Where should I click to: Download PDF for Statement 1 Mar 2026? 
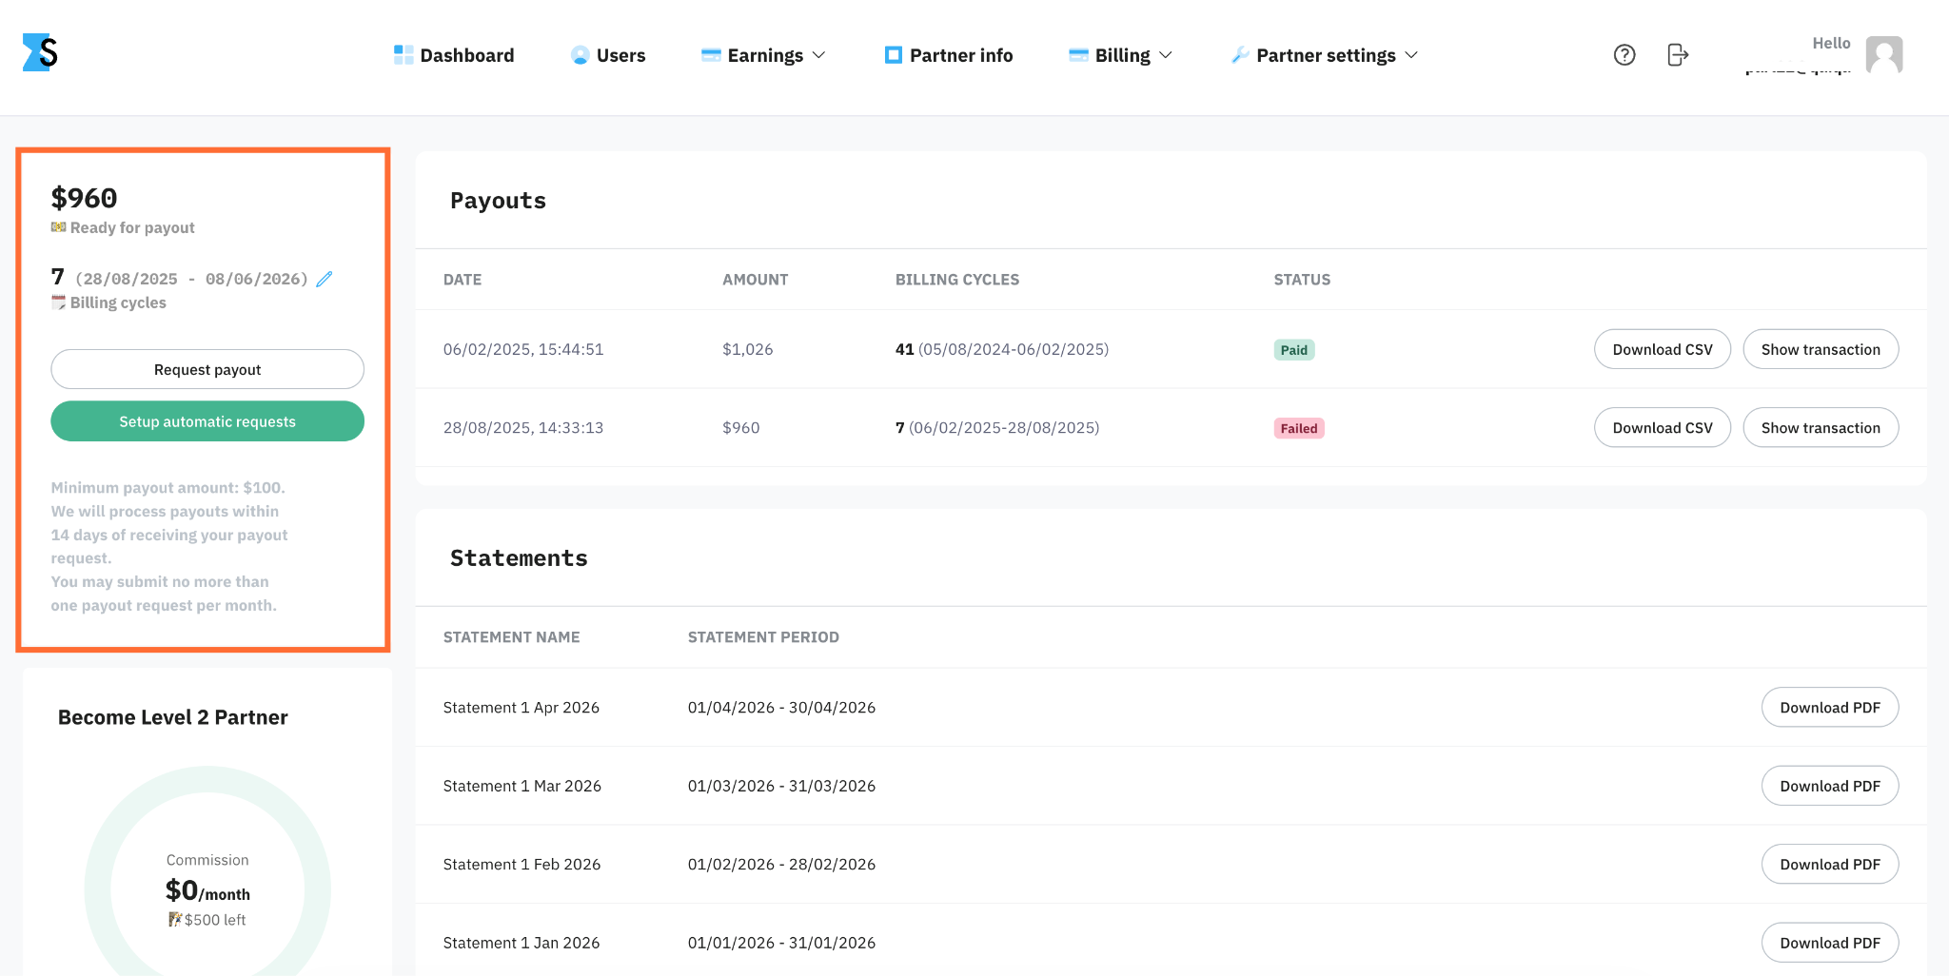(1830, 786)
